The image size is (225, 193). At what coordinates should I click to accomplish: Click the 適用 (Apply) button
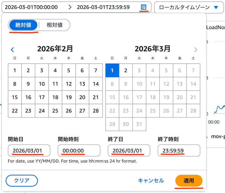point(189,181)
